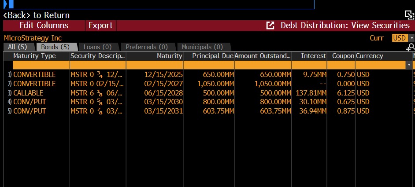Click principal due 1,050.00MM
The height and width of the screenshot is (187, 415).
coord(215,84)
